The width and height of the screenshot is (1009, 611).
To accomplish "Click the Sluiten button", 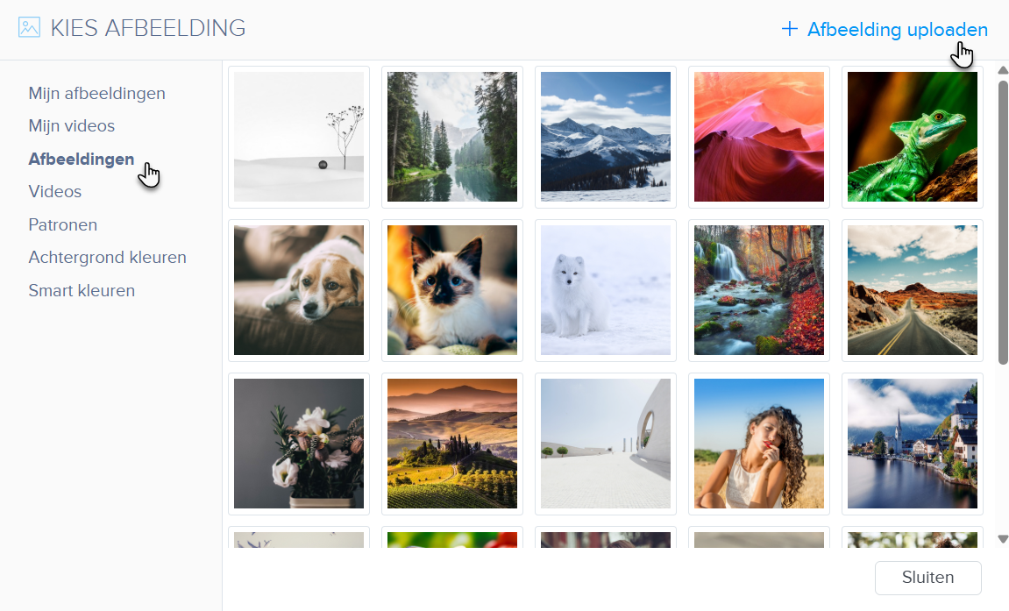I will pyautogui.click(x=928, y=578).
